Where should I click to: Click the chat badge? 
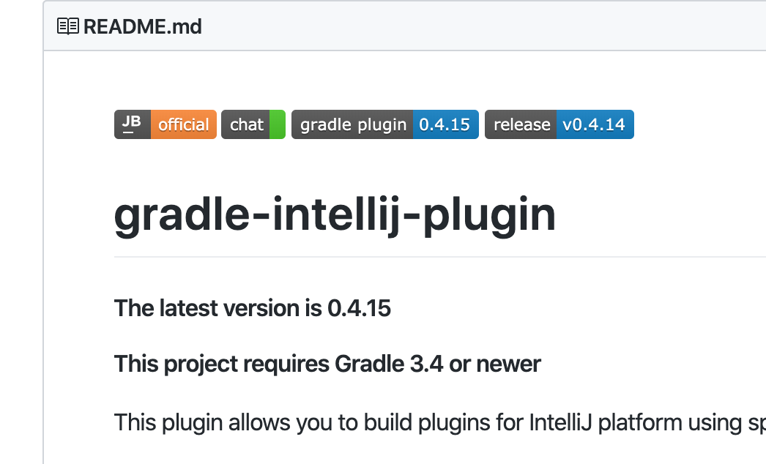click(248, 124)
